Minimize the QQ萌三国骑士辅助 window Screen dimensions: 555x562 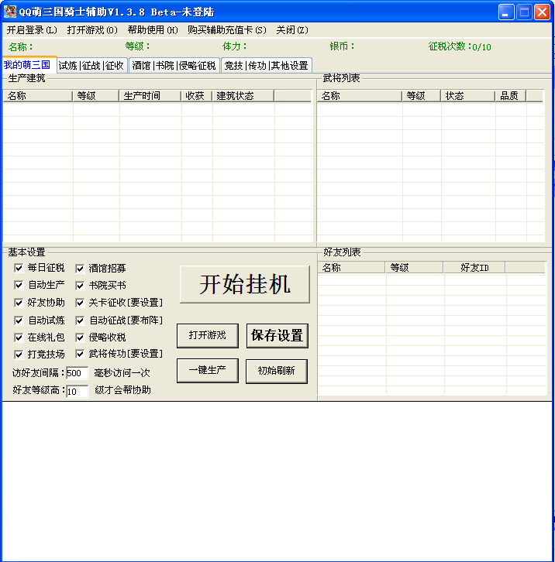506,12
